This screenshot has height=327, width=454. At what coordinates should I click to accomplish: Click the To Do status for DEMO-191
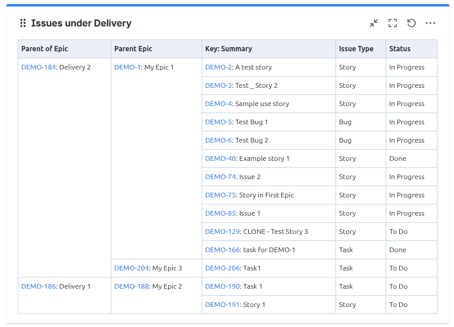(399, 305)
